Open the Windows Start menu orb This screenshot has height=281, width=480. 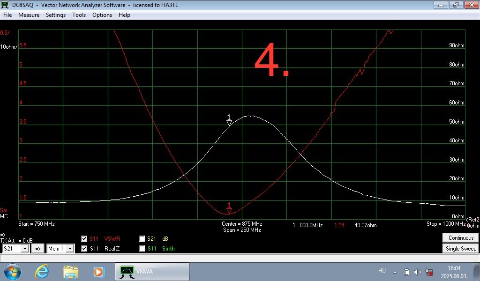13,272
